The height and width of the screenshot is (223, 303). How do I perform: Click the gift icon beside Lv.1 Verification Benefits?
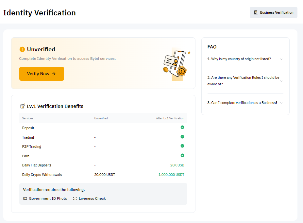coord(23,106)
